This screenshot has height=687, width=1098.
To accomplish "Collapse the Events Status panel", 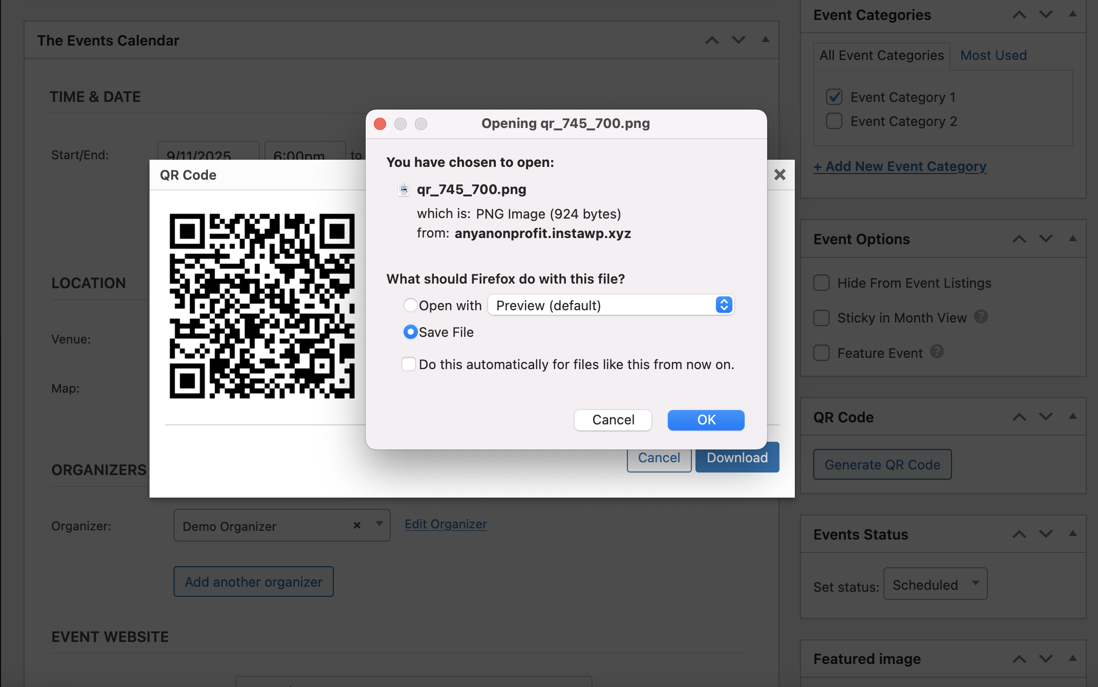I will 1073,534.
